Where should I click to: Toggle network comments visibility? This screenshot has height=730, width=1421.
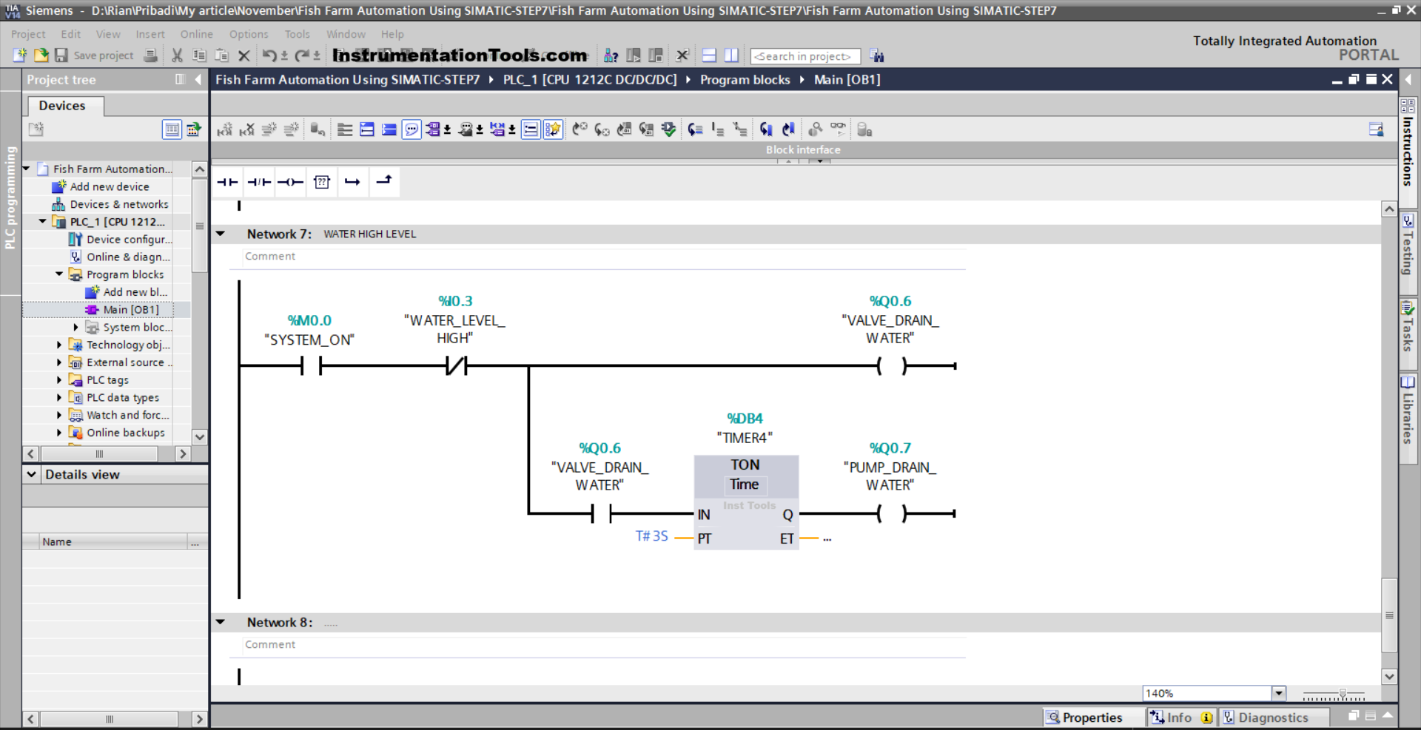pos(411,129)
